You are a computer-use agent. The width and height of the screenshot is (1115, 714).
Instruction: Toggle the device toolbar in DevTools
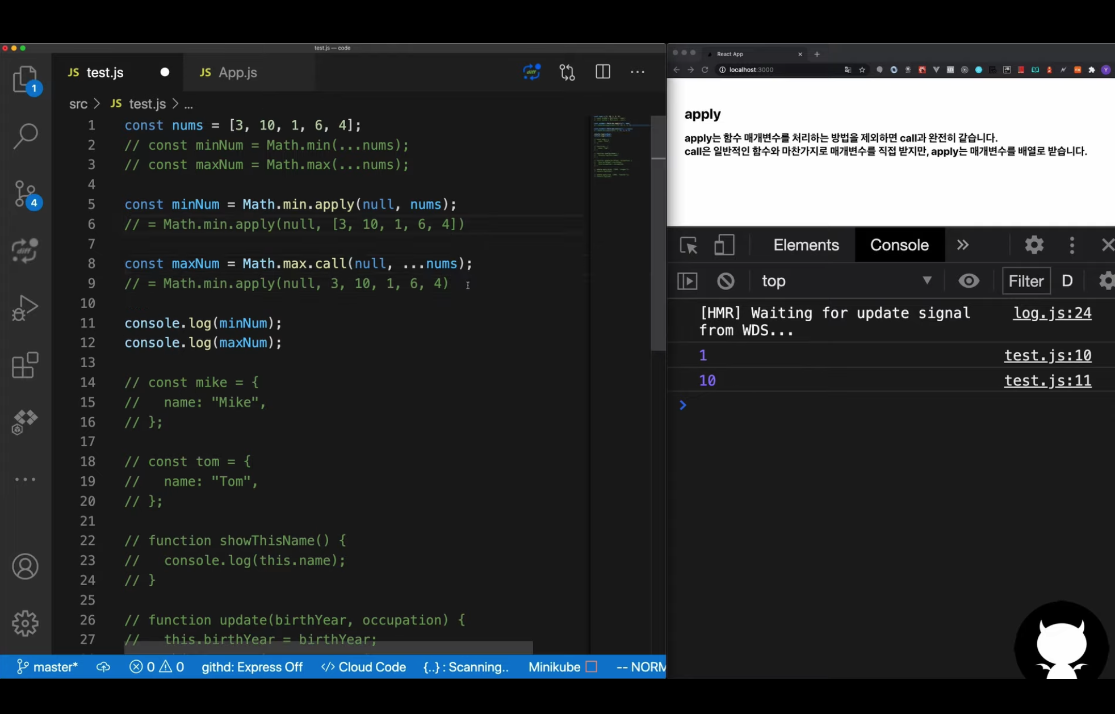point(724,245)
